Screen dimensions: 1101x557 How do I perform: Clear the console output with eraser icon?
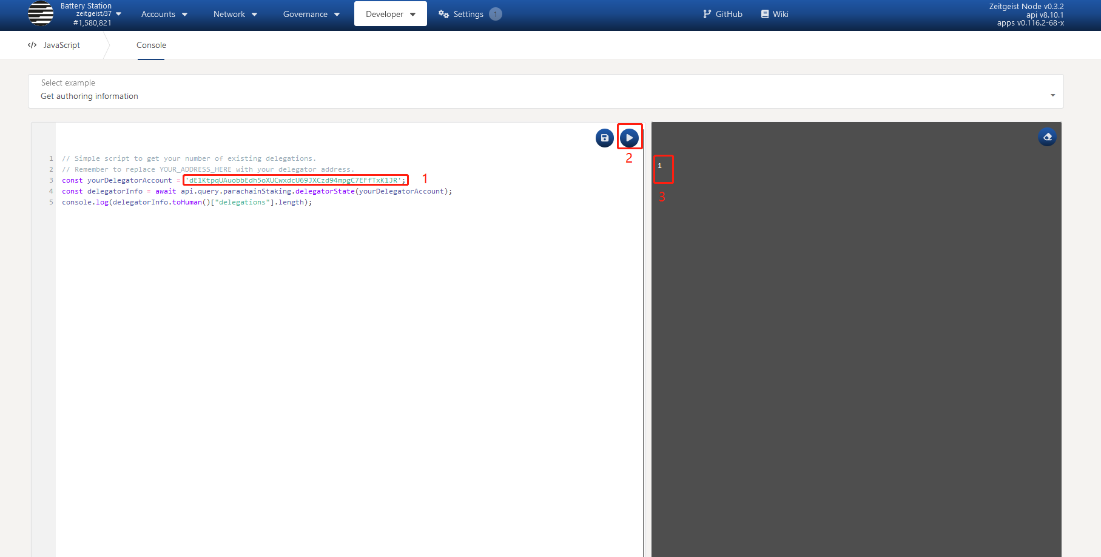pyautogui.click(x=1047, y=137)
